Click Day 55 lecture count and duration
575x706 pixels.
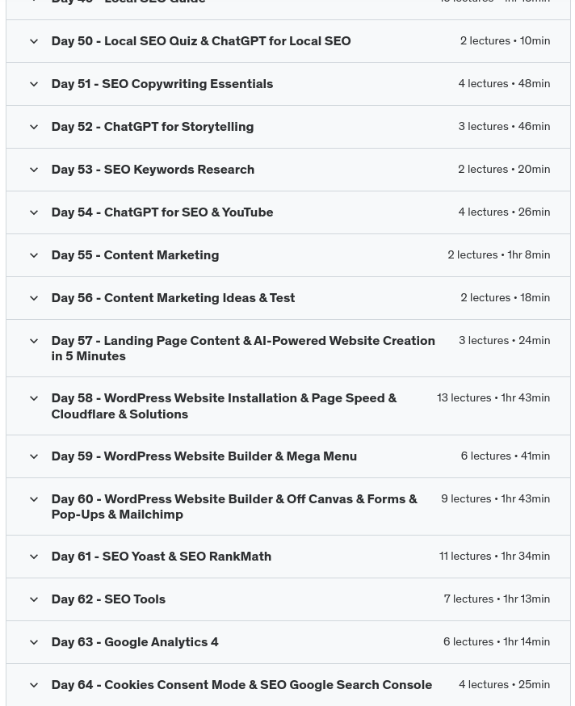pos(498,254)
